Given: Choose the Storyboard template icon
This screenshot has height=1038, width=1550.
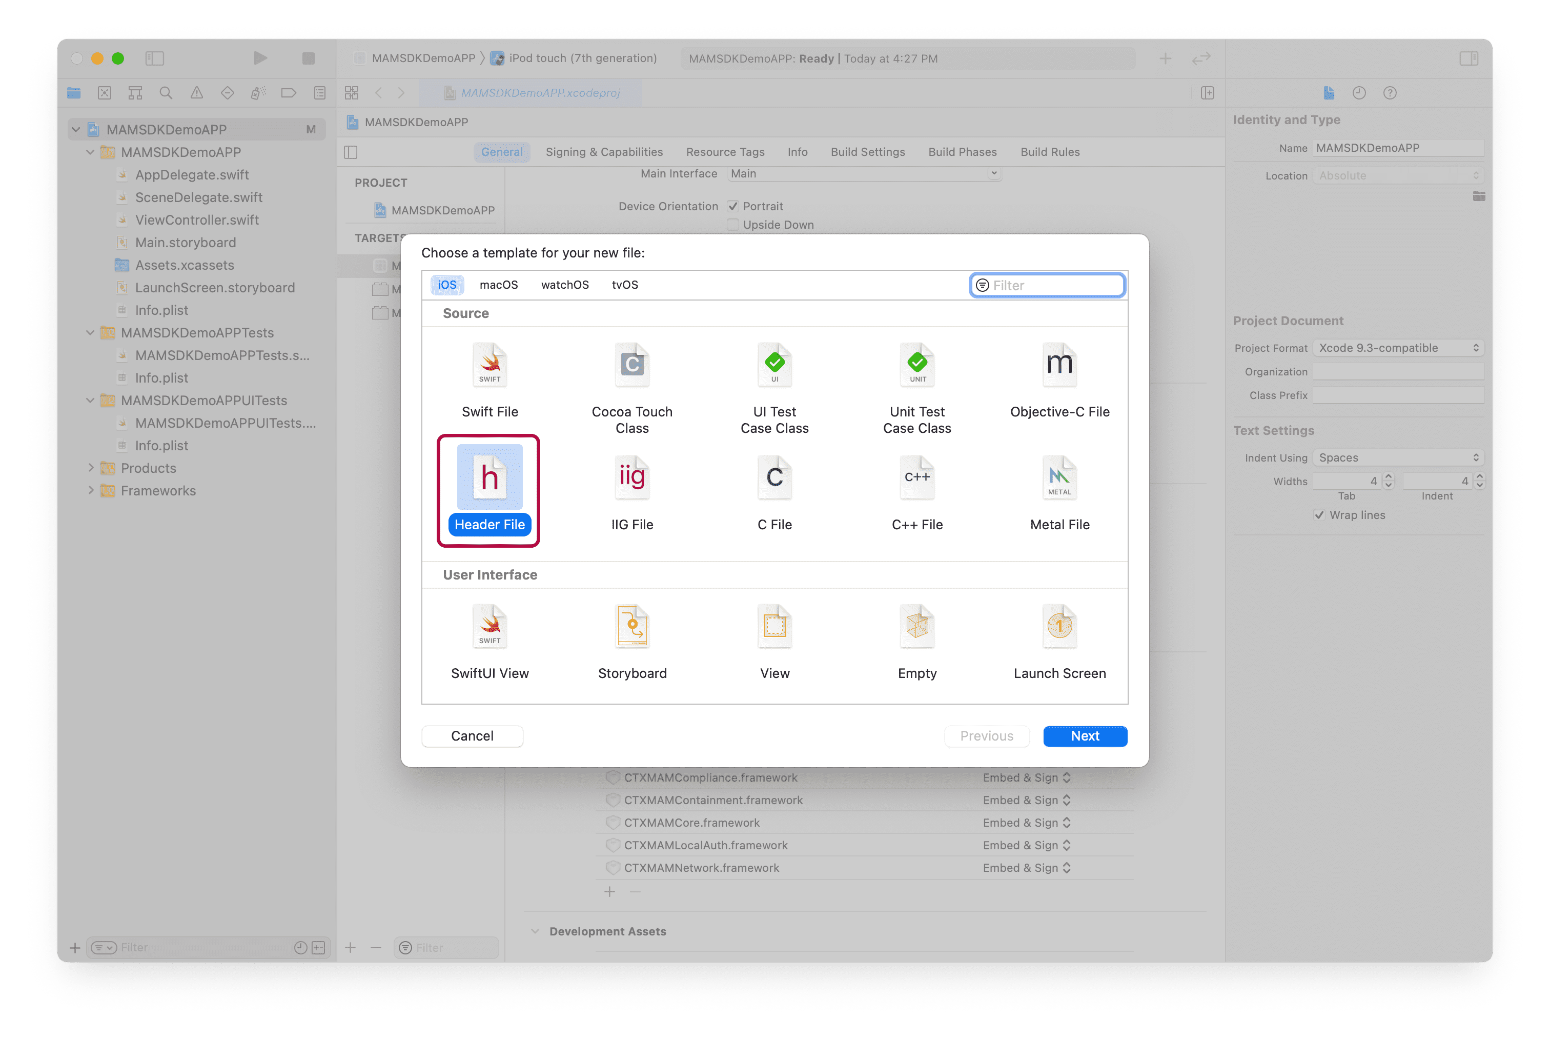Looking at the screenshot, I should point(632,626).
